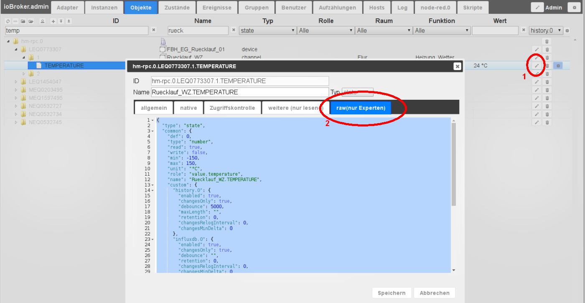Delete the hm-rpc.0 object
Image resolution: width=585 pixels, height=303 pixels.
(547, 41)
